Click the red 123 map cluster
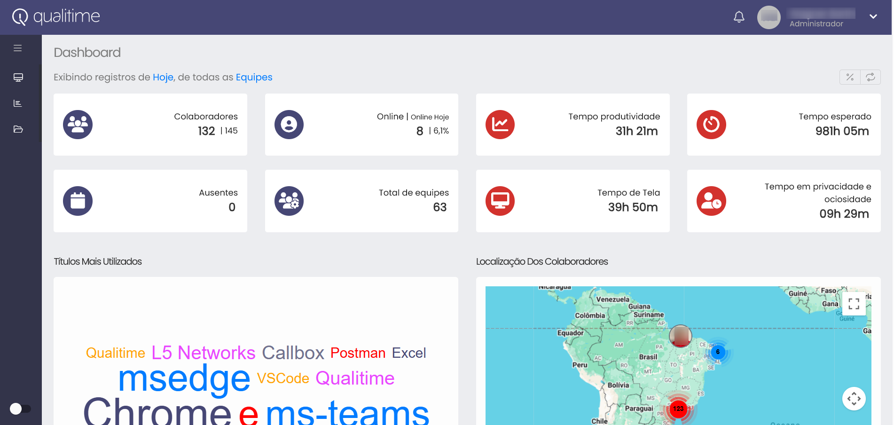Viewport: 894px width, 425px height. pyautogui.click(x=678, y=409)
